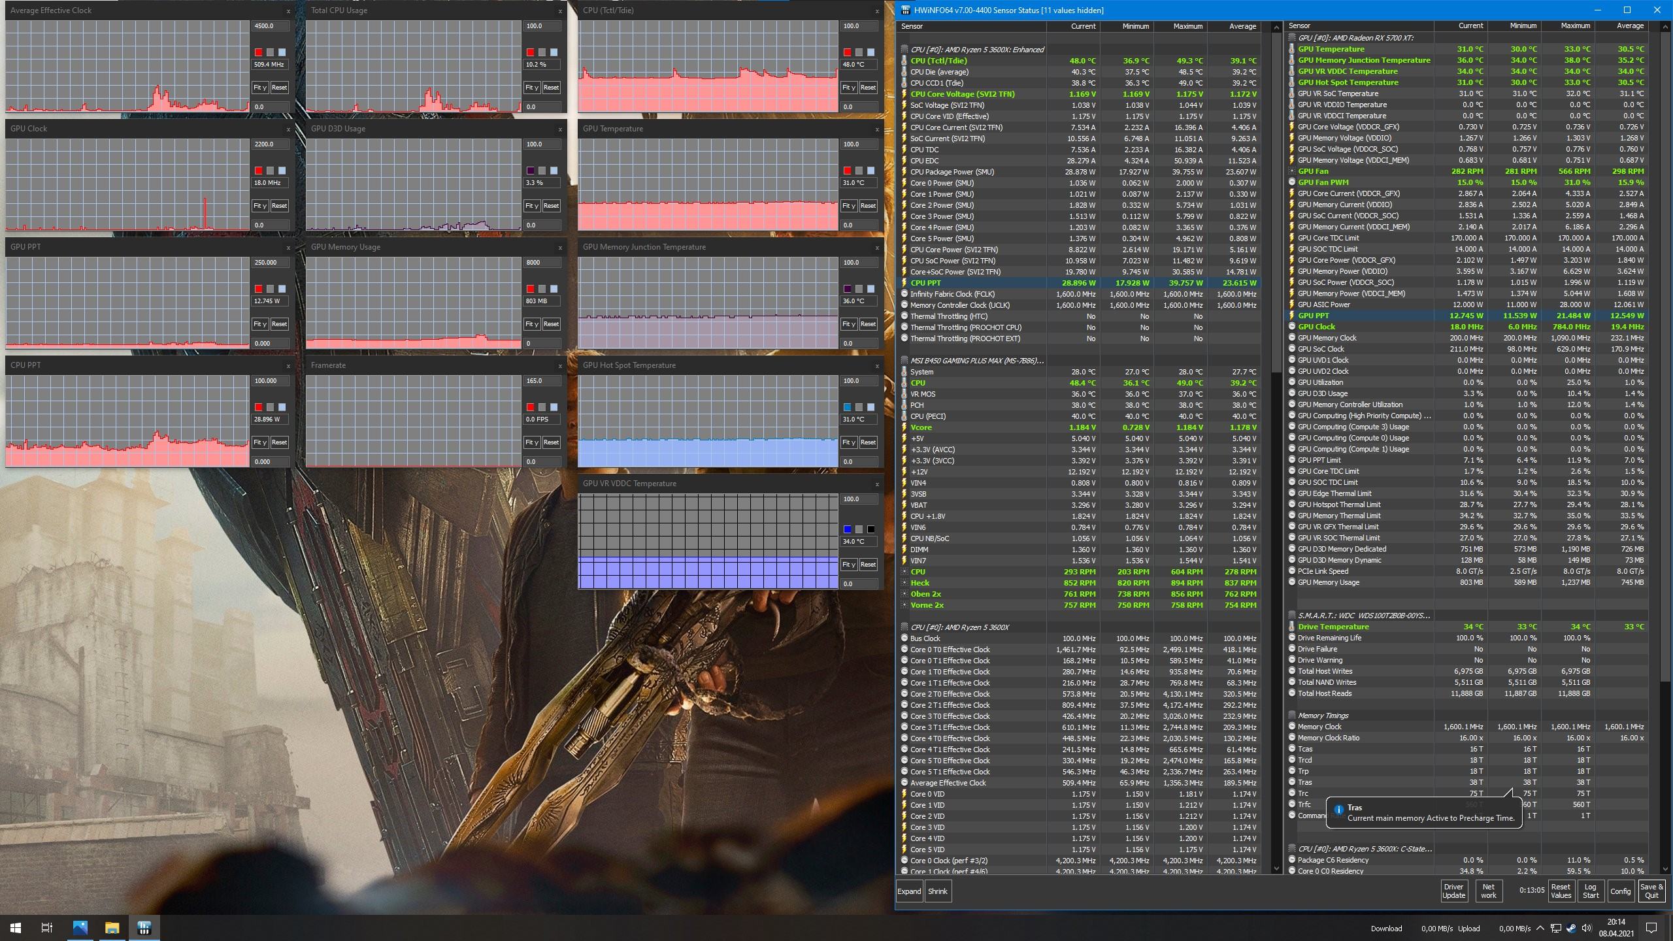Click dark purple color swatch in GPU D3D Usage graph
This screenshot has height=941, width=1673.
click(531, 171)
